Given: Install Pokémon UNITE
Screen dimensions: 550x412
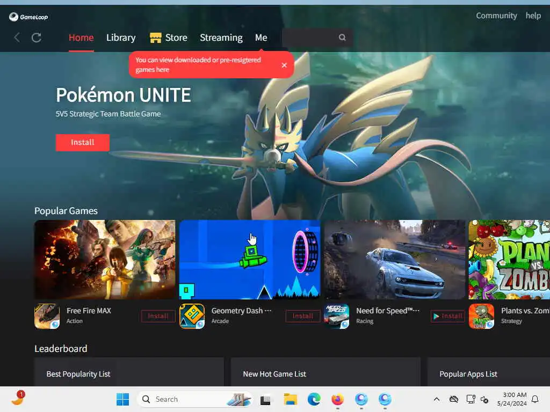Looking at the screenshot, I should pyautogui.click(x=82, y=142).
